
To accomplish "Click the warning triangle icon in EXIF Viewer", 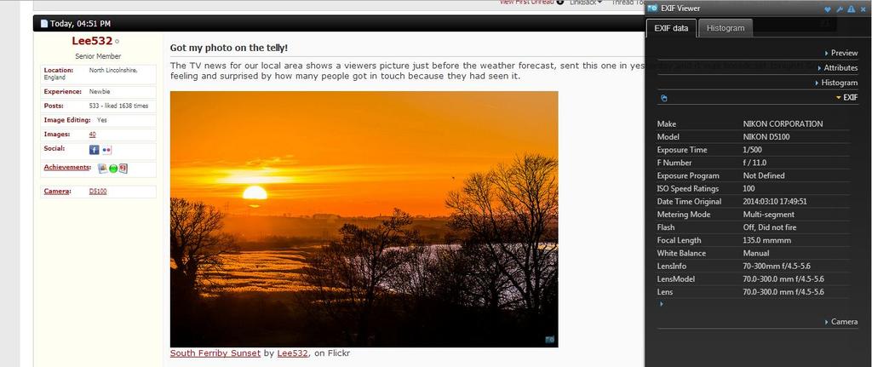I will [852, 9].
